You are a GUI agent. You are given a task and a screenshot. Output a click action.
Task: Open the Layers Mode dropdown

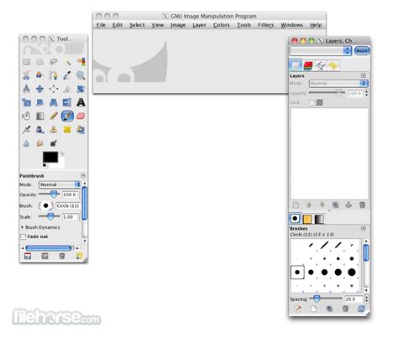tap(338, 83)
